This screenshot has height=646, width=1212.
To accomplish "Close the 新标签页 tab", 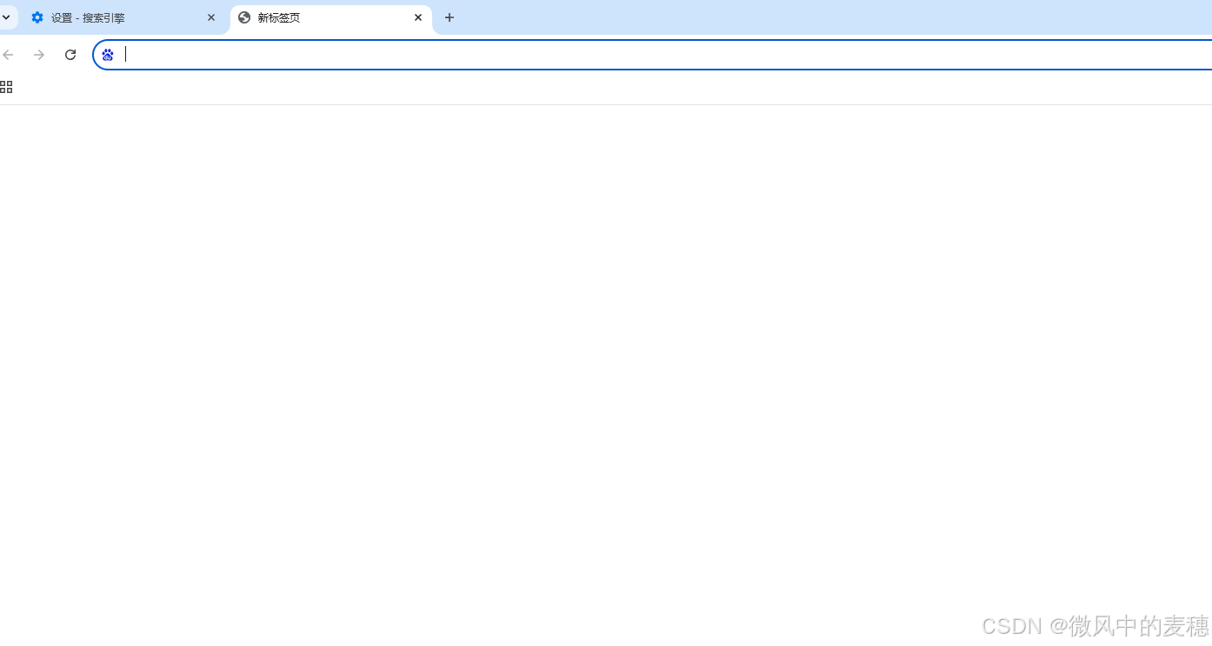I will [x=418, y=17].
